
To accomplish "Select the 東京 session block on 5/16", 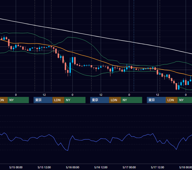I will coord(100,100).
